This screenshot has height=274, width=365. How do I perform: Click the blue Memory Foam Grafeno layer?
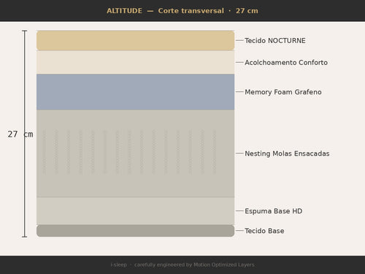coord(136,92)
